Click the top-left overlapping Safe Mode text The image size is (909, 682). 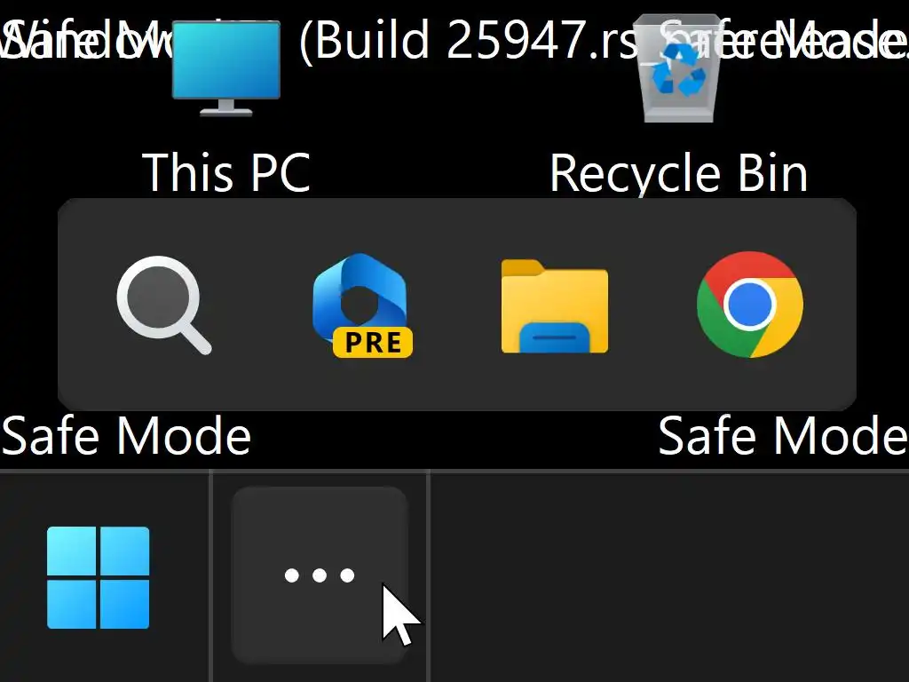point(86,39)
